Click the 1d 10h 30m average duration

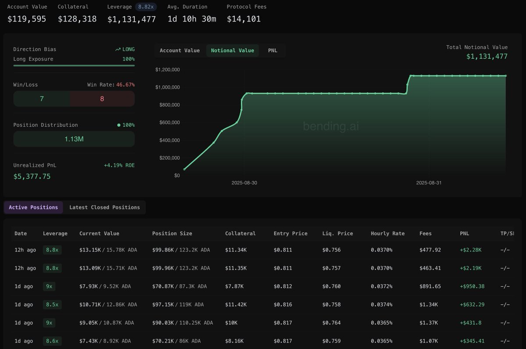pyautogui.click(x=192, y=19)
